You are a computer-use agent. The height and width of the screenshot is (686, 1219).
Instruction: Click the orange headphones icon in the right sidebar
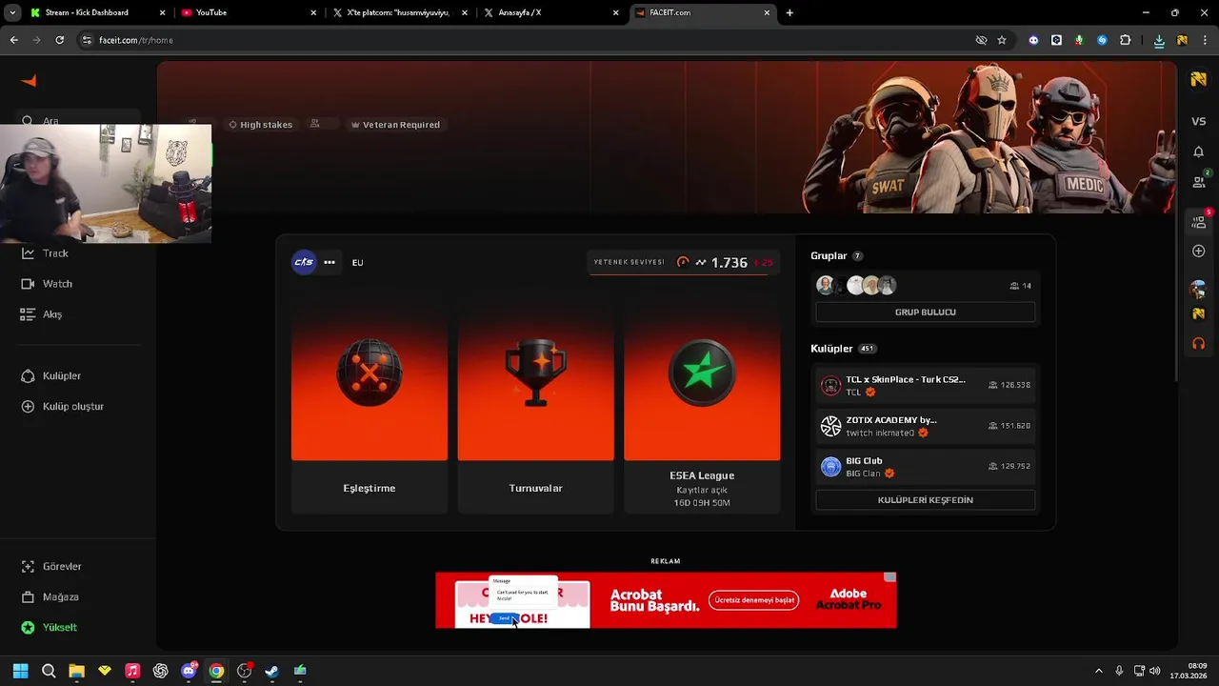click(x=1199, y=343)
